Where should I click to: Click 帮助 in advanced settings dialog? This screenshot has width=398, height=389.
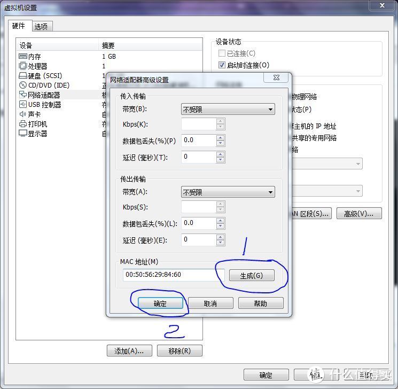[x=261, y=304]
